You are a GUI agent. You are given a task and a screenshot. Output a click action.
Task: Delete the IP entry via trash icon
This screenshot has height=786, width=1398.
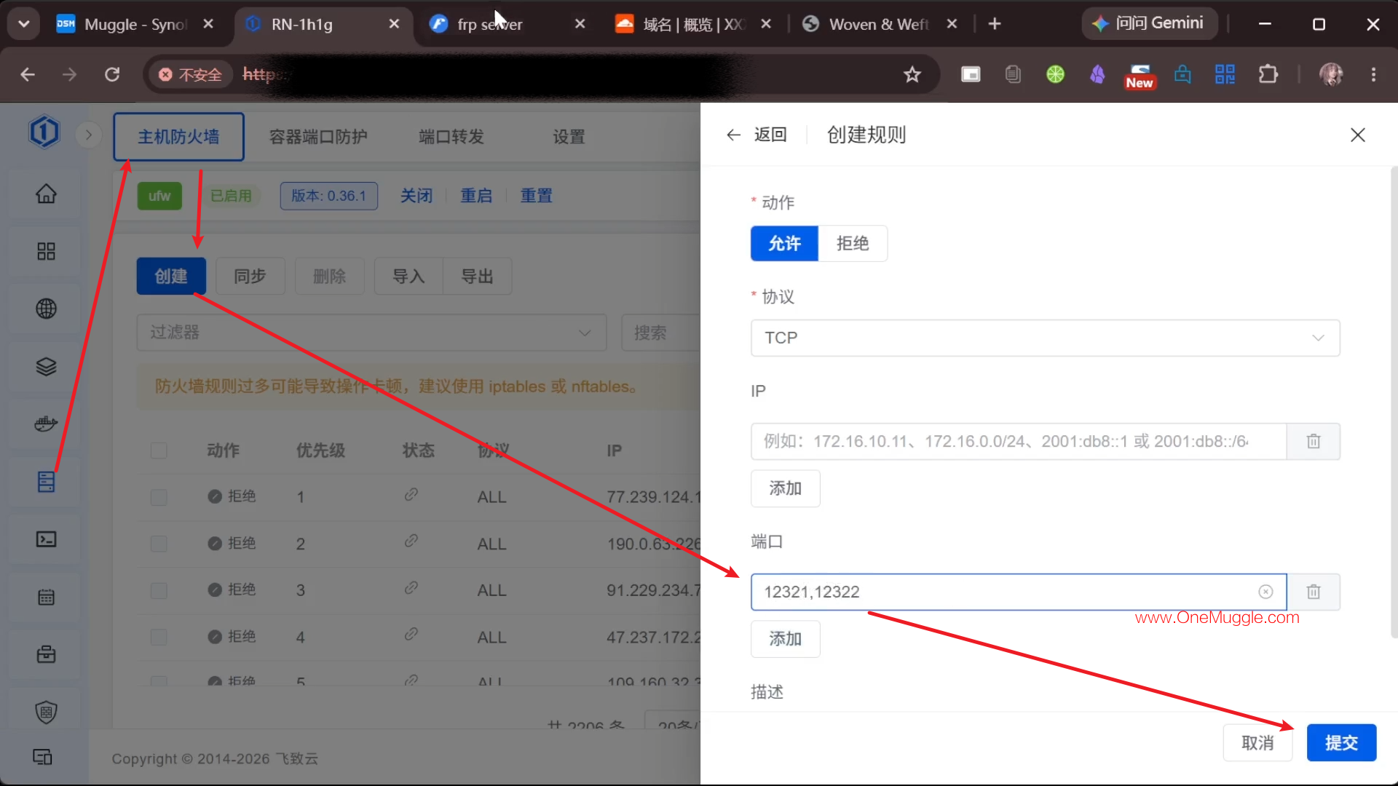click(1314, 441)
